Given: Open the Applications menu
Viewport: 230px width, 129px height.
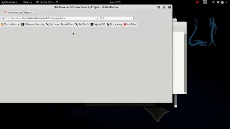Looking at the screenshot, I should pos(10,2).
